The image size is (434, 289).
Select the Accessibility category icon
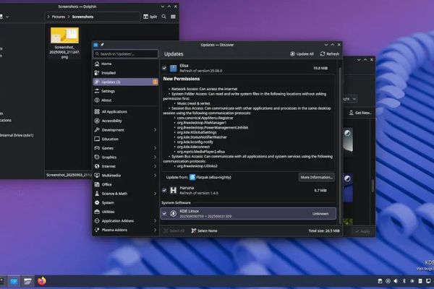(x=97, y=121)
